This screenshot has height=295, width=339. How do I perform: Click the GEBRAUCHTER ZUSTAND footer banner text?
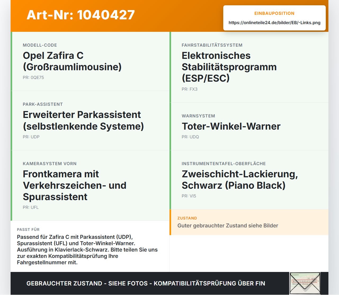pos(146,283)
